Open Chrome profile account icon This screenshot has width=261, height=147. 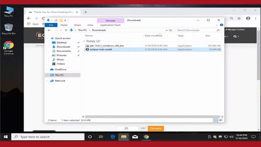point(248,18)
